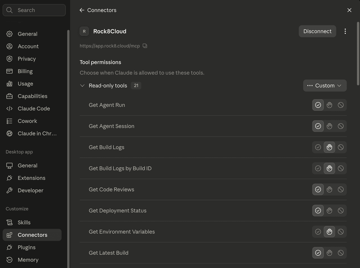This screenshot has height=268, width=360.
Task: Click the https://app.rock8.cloud/mcp URL text
Action: click(x=110, y=46)
